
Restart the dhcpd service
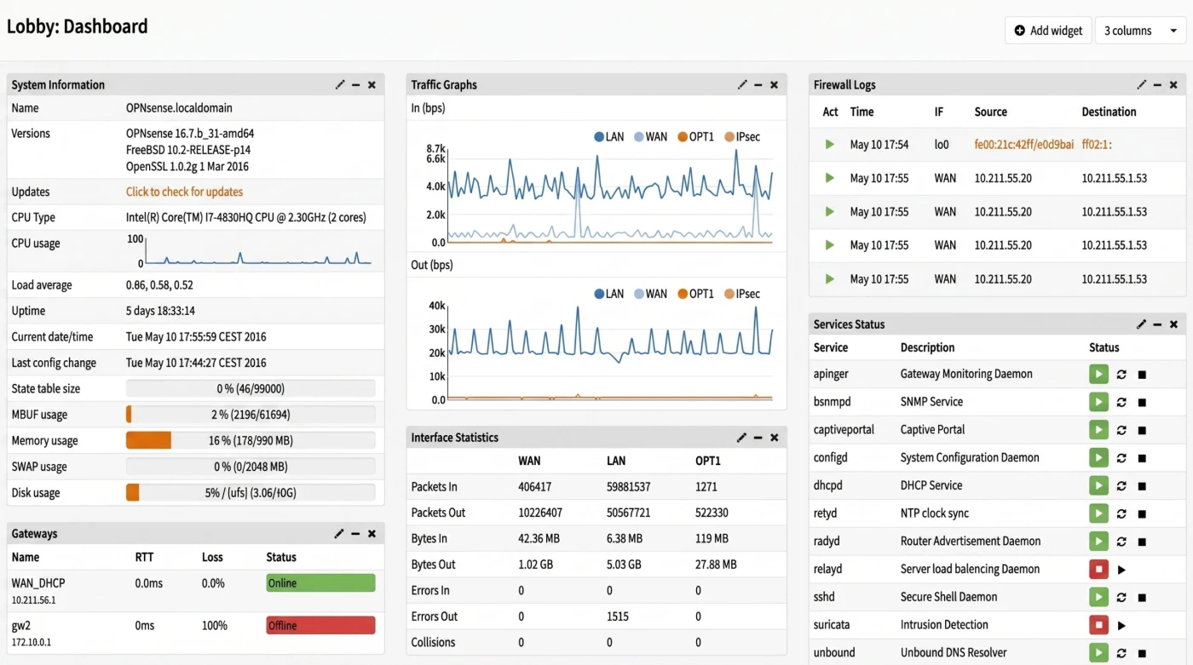(x=1121, y=485)
